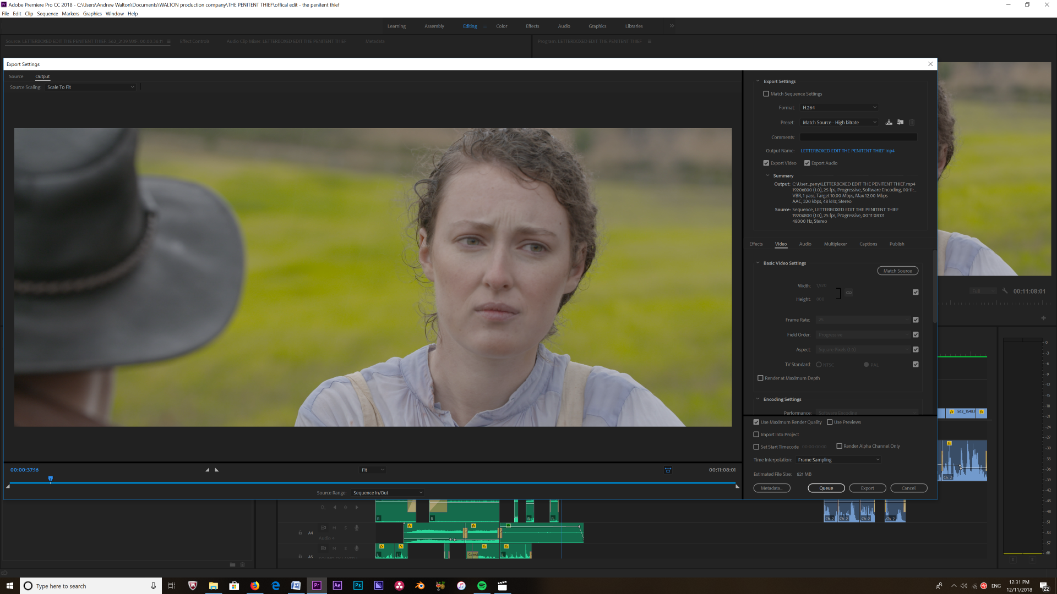
Task: Open the Multiplexer tab
Action: point(835,244)
